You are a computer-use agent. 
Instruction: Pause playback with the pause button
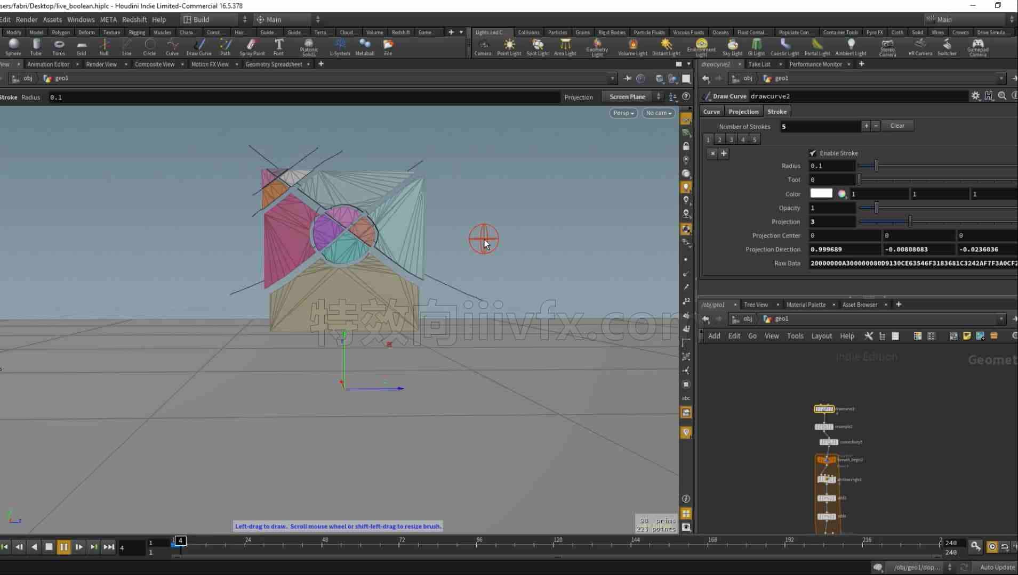pyautogui.click(x=63, y=547)
